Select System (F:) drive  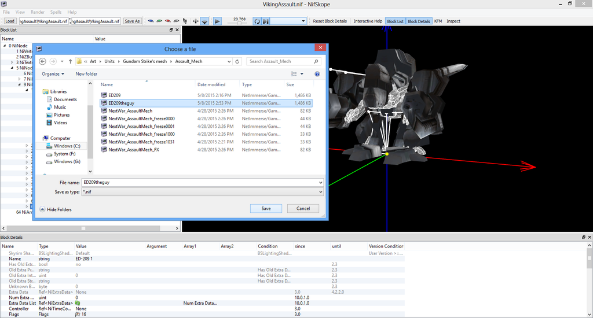coord(64,154)
